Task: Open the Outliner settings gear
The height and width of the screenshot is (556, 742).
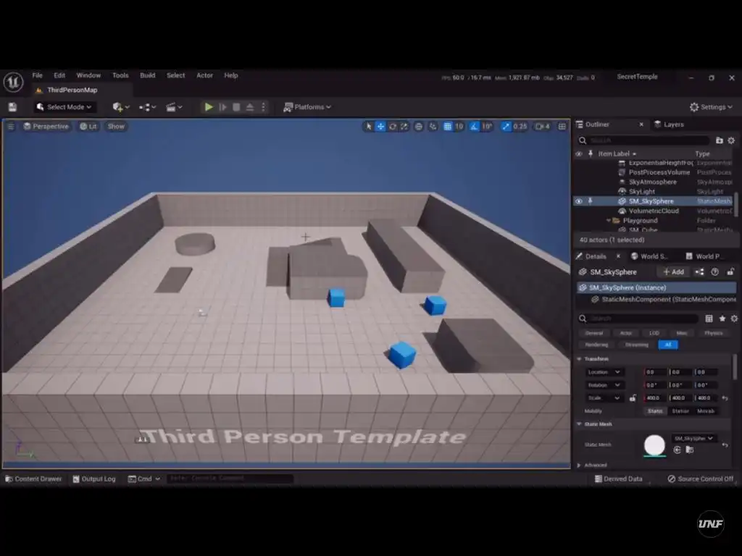Action: [x=731, y=140]
